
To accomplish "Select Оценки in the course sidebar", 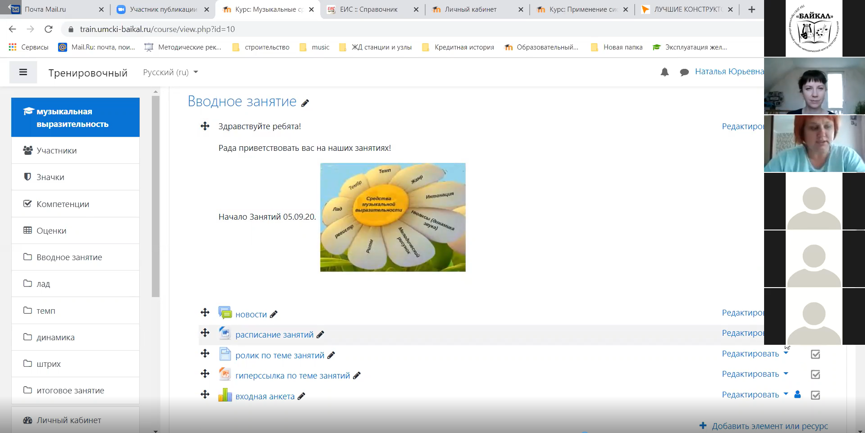I will pos(51,230).
